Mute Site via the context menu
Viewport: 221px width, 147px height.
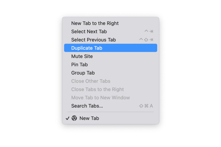click(82, 56)
